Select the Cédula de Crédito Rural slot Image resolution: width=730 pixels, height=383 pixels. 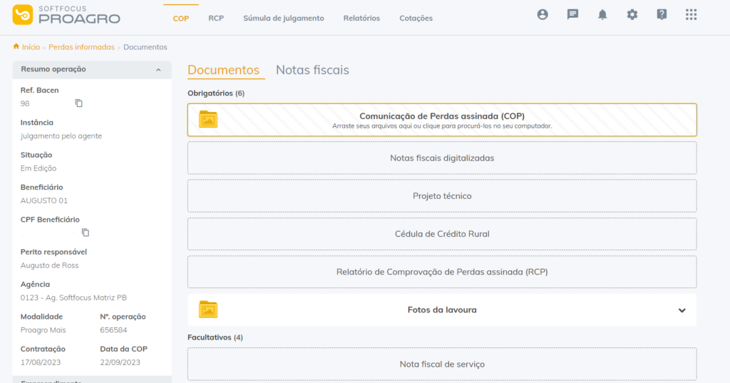click(x=442, y=233)
